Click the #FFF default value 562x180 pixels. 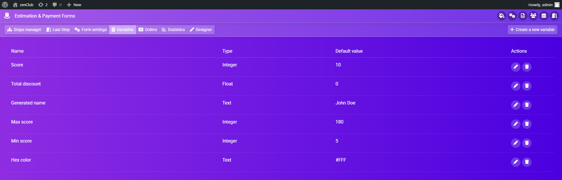[341, 160]
